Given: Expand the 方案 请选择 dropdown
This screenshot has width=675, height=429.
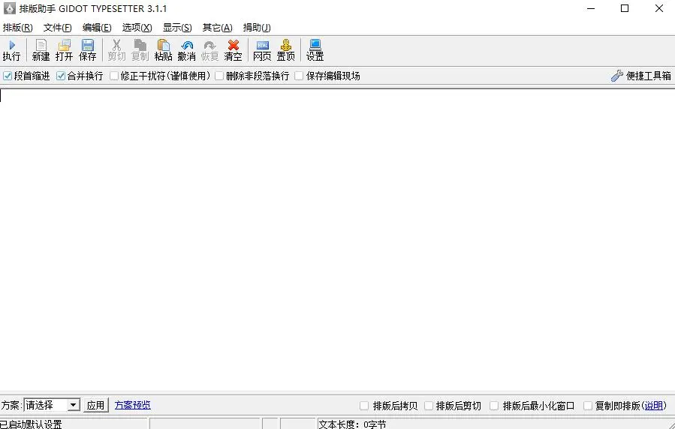Looking at the screenshot, I should (x=74, y=405).
